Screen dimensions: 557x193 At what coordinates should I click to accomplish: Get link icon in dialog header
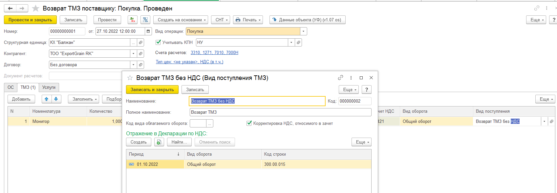click(x=340, y=78)
